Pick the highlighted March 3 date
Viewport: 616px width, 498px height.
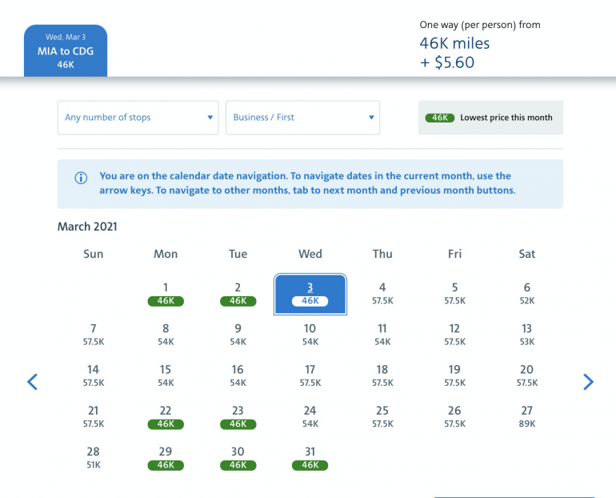(310, 294)
